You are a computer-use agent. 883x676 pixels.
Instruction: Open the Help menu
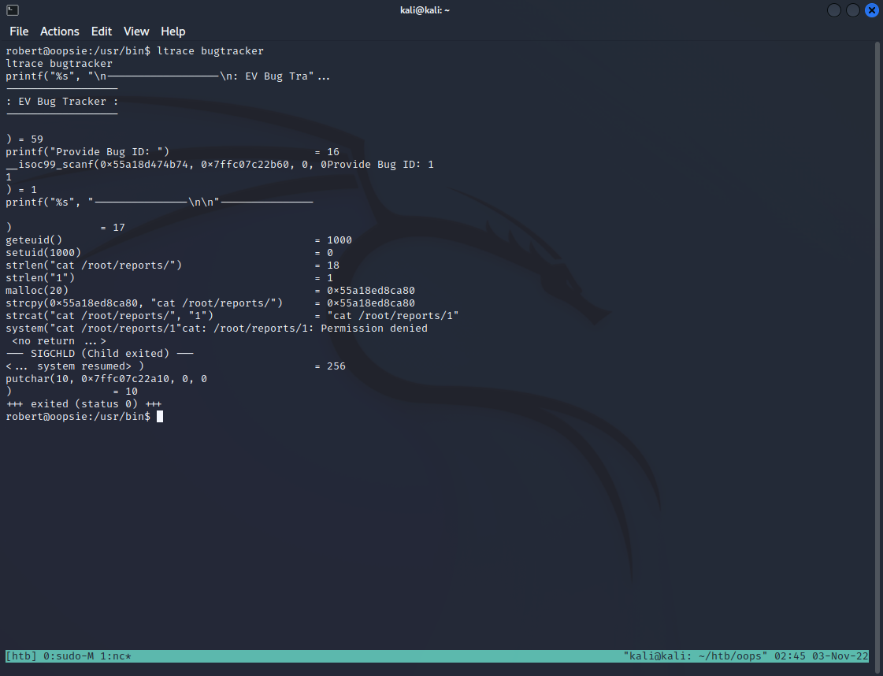tap(173, 32)
